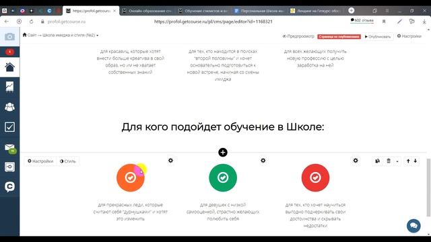Click the vertical page scrollbar
The image size is (431, 242).
click(x=428, y=188)
